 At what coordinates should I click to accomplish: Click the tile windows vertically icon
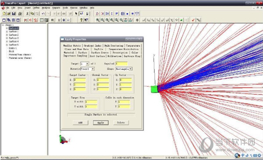18,20
